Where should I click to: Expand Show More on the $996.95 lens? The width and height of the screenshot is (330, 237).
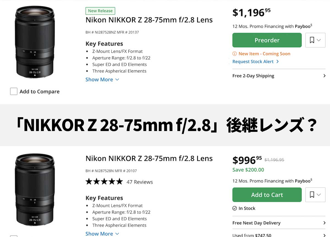[102, 234]
